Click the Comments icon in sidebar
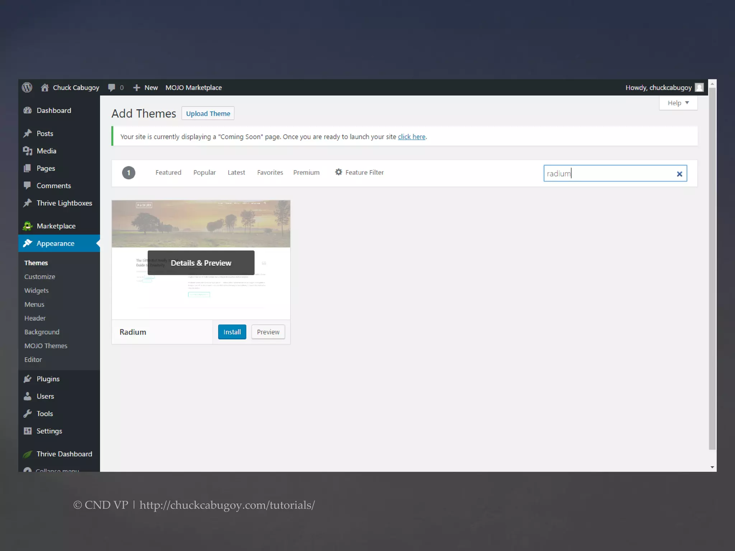 coord(28,185)
